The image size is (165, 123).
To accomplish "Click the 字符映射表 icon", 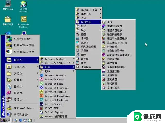I will click(104, 88).
